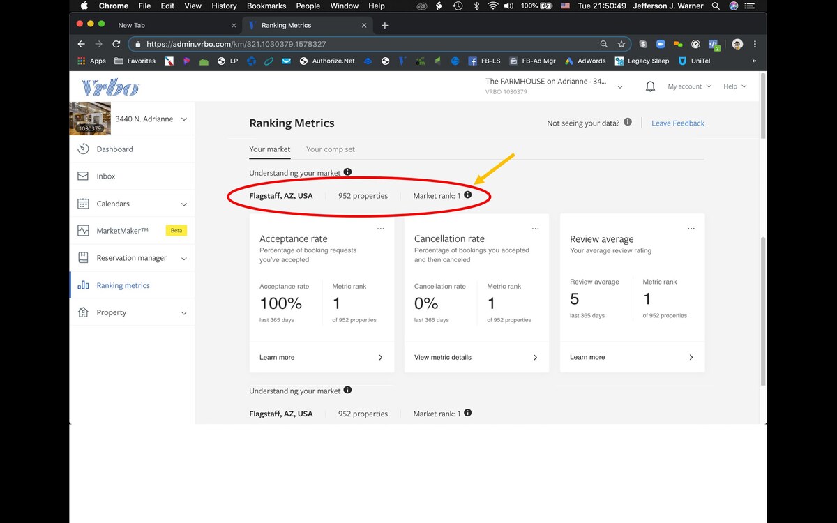Open the Favorites bookmarks folder
837x523 pixels.
point(135,61)
